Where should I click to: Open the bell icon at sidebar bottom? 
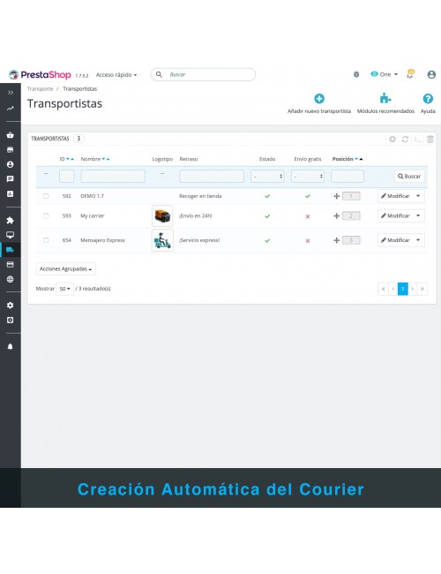coord(11,346)
